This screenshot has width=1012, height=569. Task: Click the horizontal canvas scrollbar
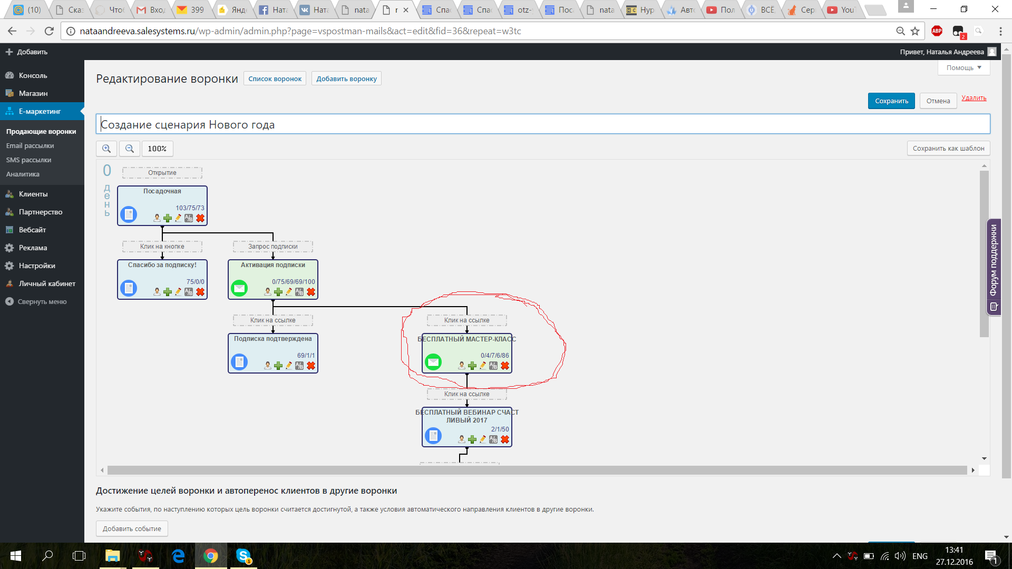click(x=537, y=470)
